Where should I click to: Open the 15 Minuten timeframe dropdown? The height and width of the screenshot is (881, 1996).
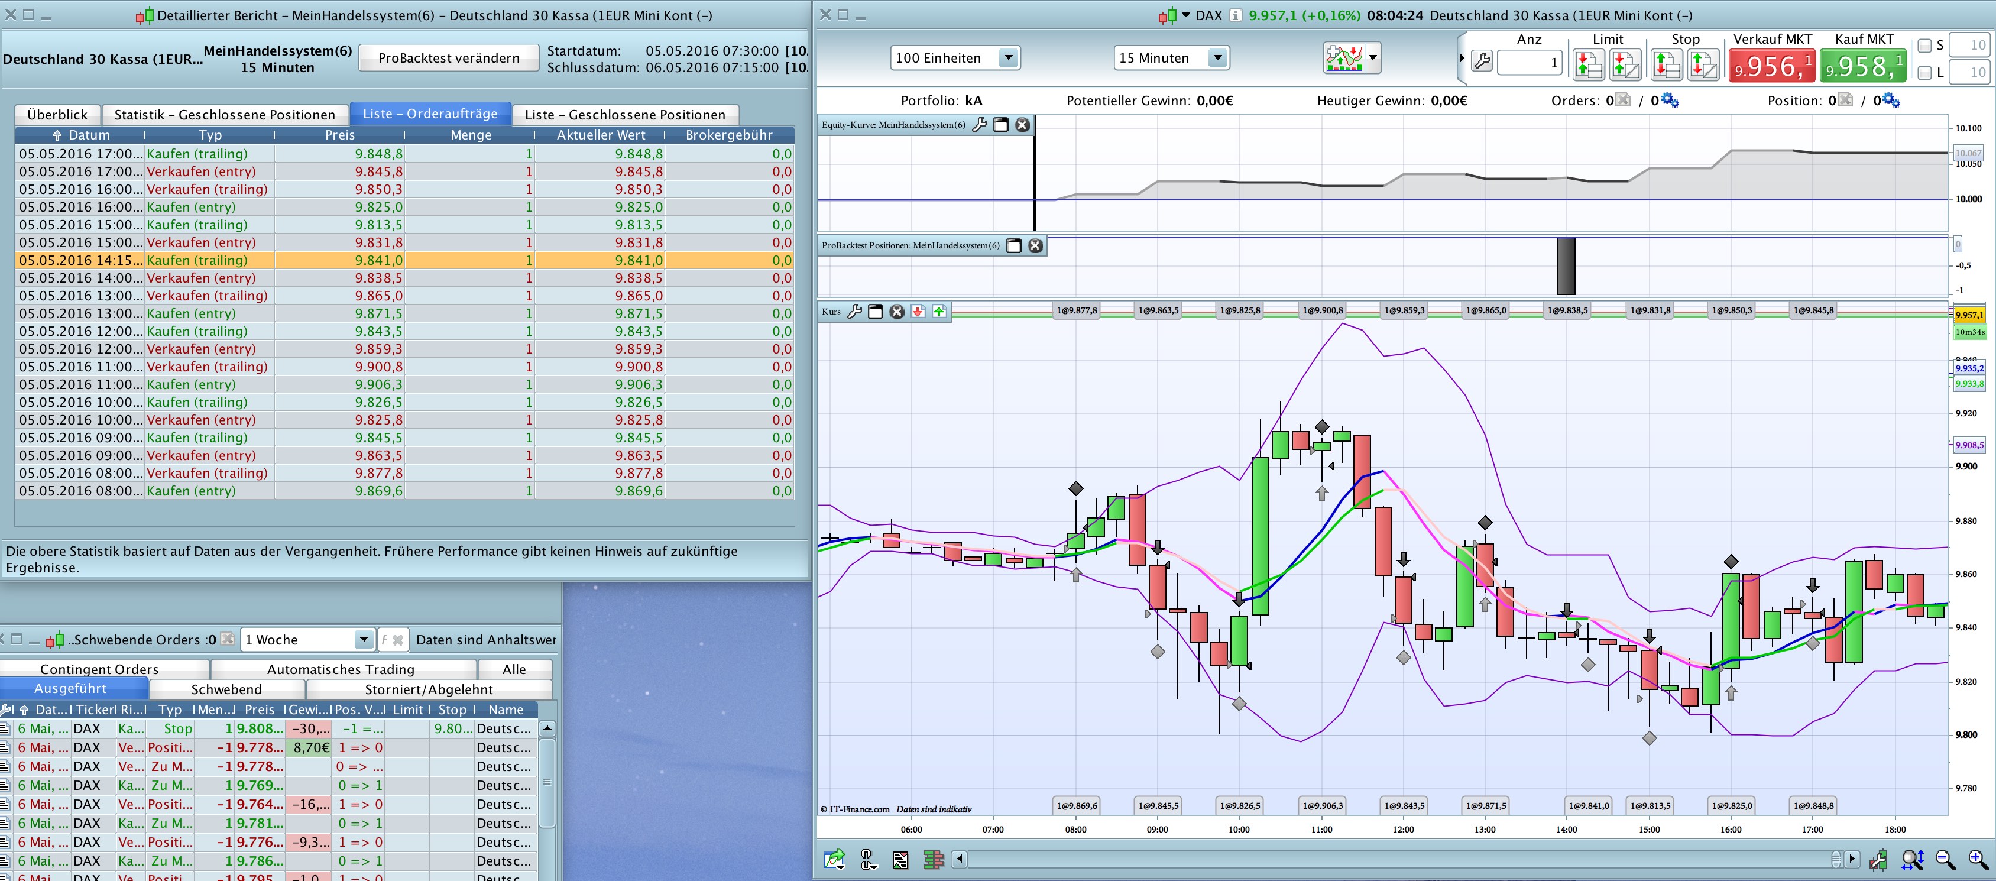tap(1217, 58)
